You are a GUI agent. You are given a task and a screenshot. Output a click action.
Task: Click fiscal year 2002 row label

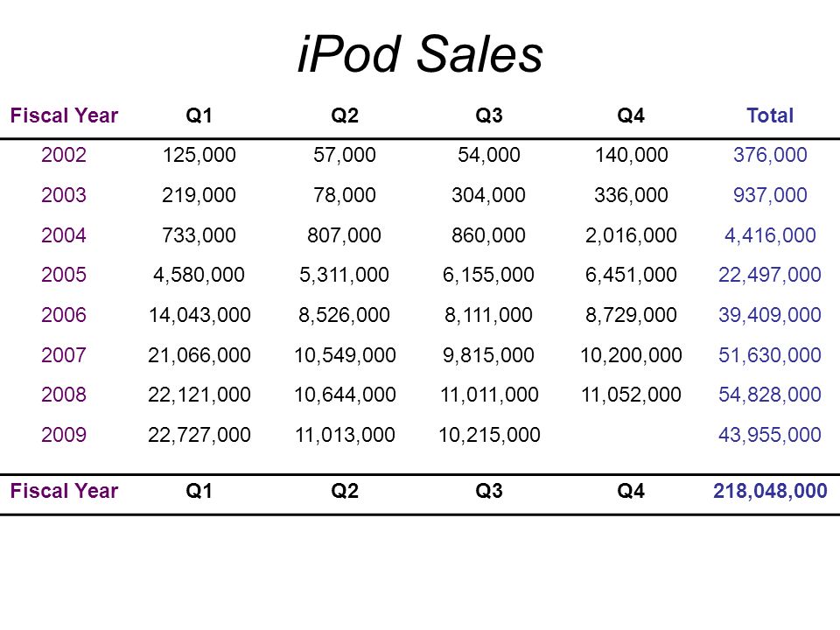pos(64,155)
